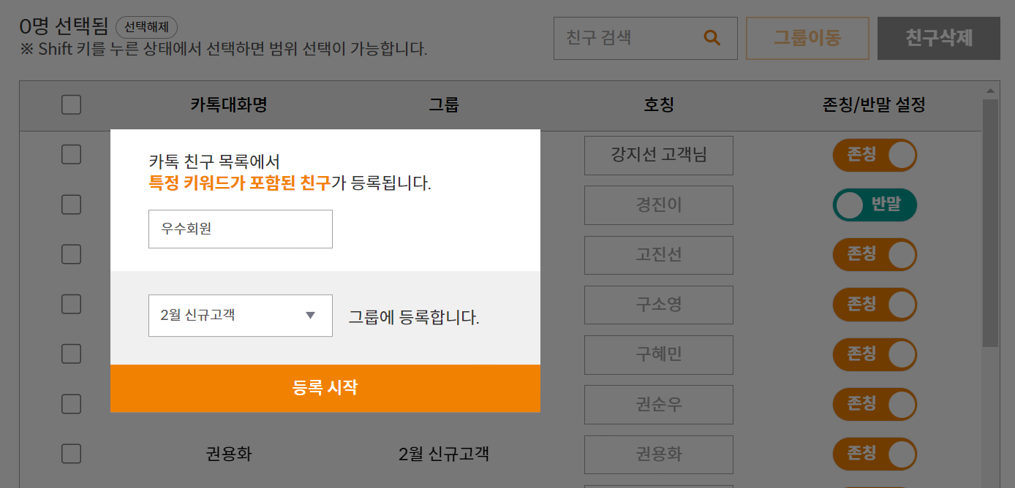This screenshot has width=1015, height=488.
Task: Tick the select-all header checkbox
Action: [x=71, y=105]
